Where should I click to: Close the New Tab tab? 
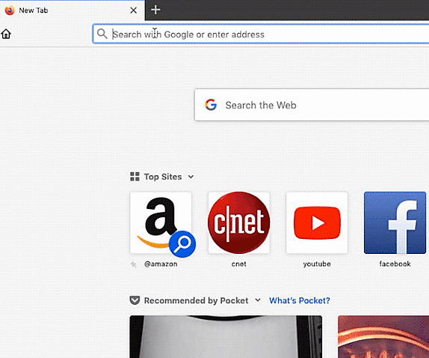[134, 10]
